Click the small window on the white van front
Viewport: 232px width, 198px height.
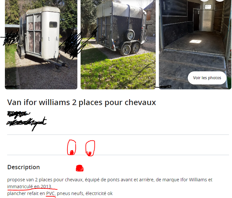tap(53, 25)
